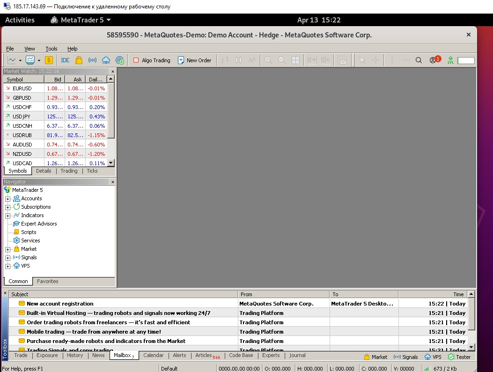Click the chart auto scroll icon
Viewport: 493px width, 372px height.
312,60
